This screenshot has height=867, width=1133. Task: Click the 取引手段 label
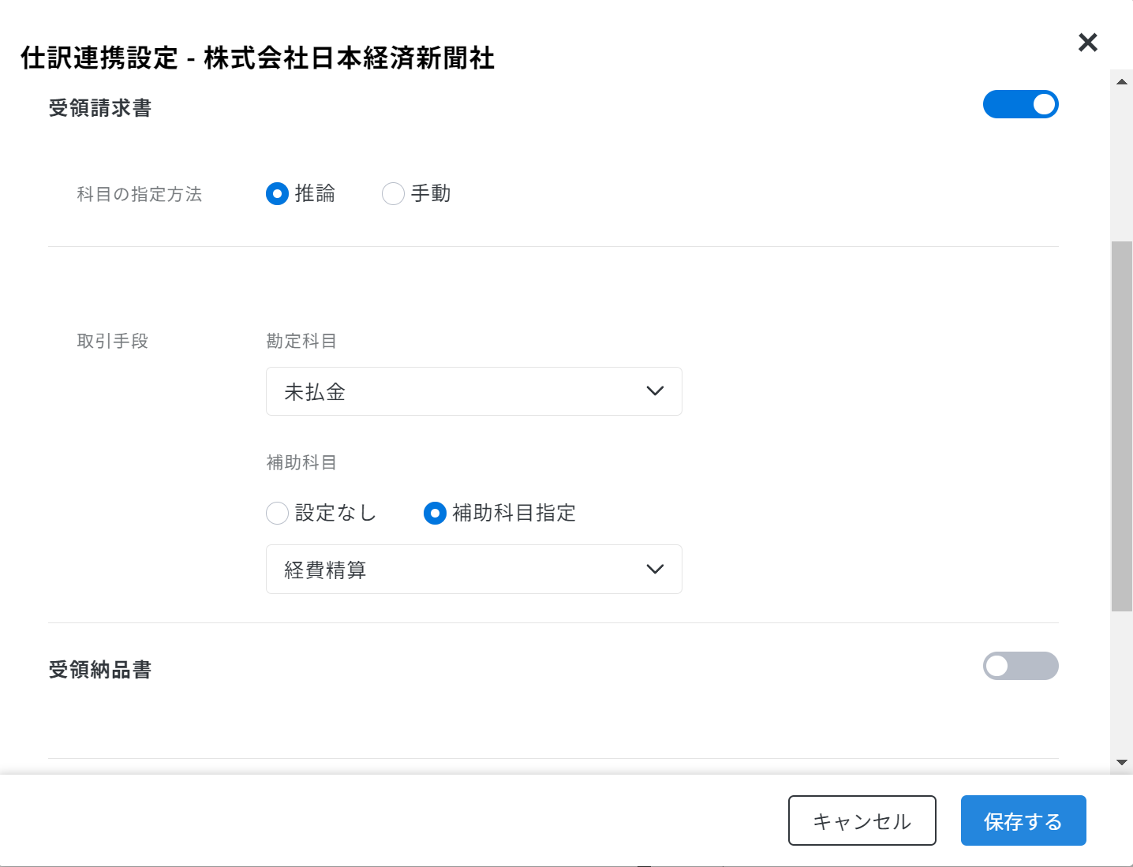[113, 341]
